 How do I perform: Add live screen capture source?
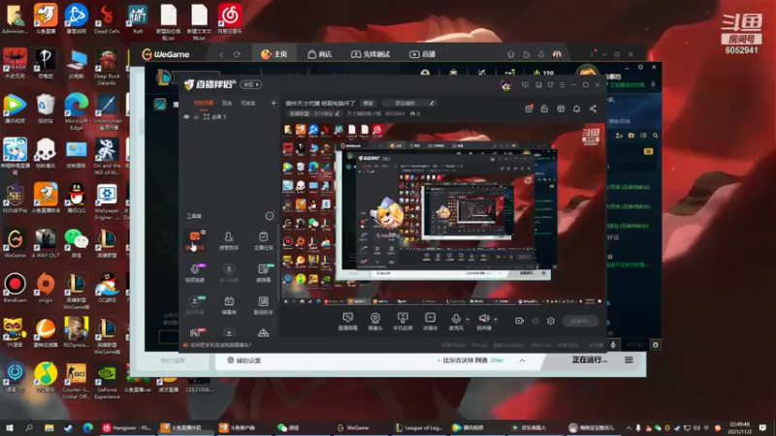point(347,322)
